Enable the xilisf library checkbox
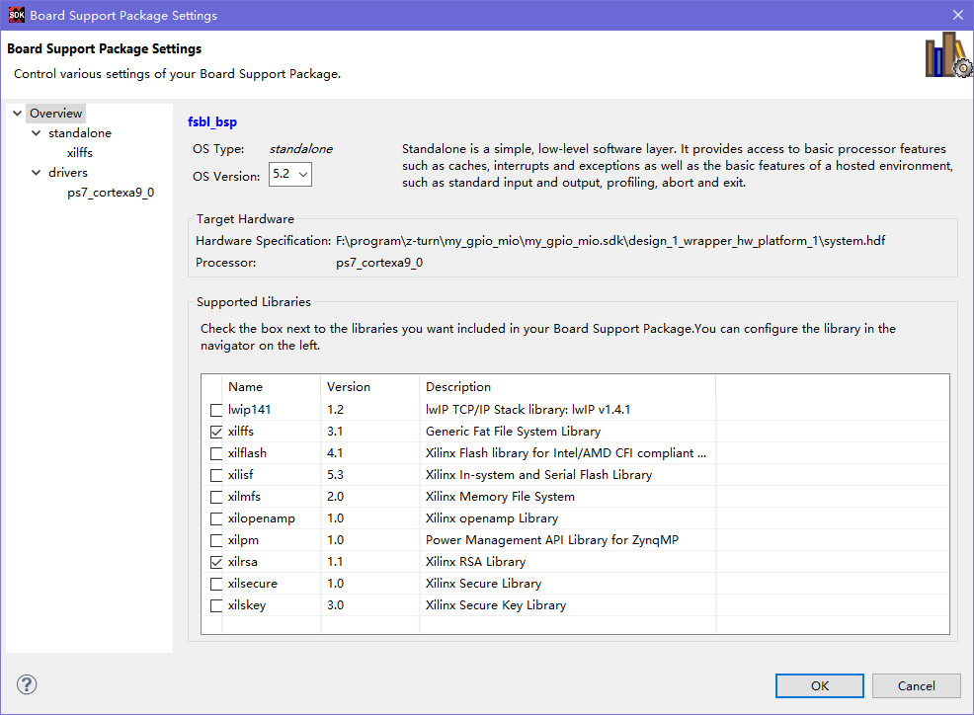Image resolution: width=974 pixels, height=715 pixels. 216,475
